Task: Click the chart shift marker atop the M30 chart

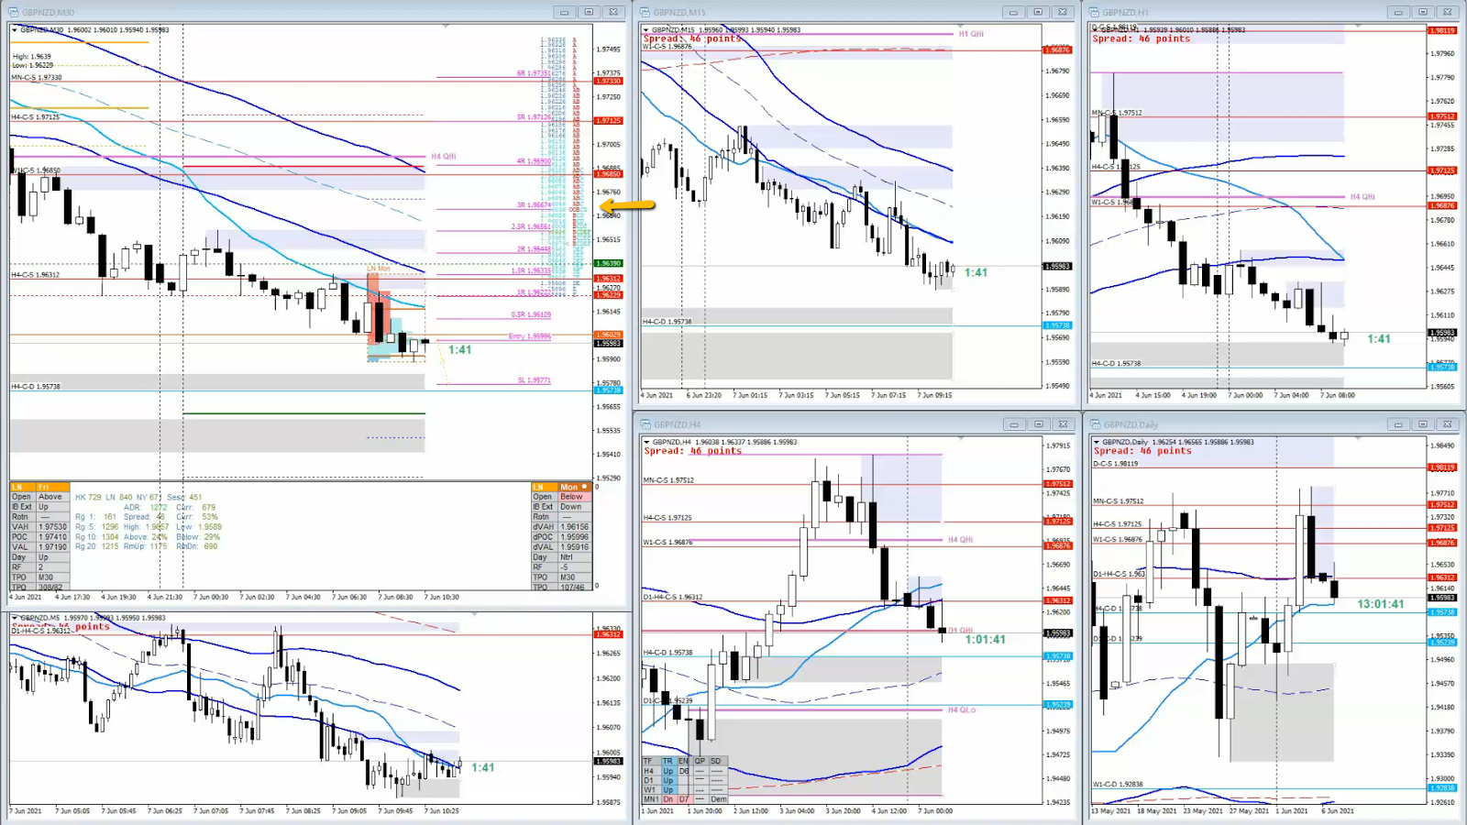Action: [446, 27]
